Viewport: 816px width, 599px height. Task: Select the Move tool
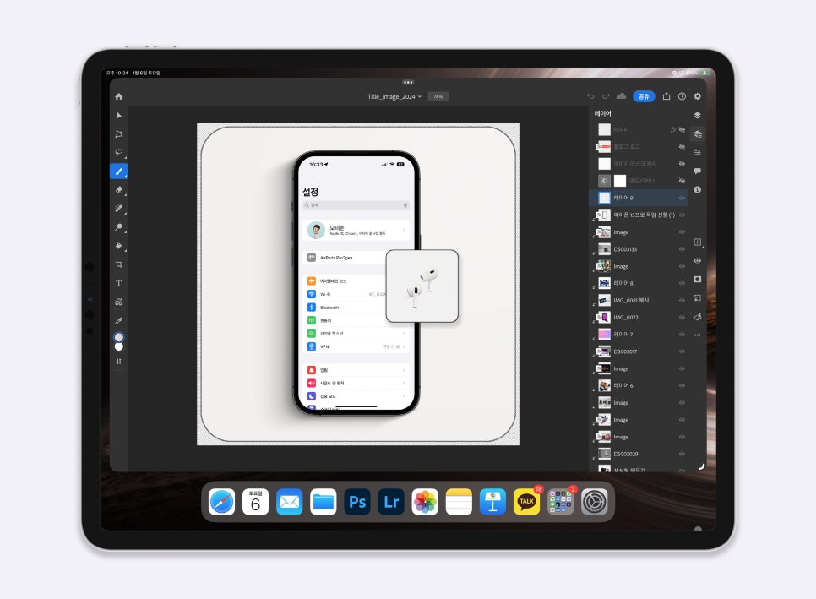(x=118, y=116)
